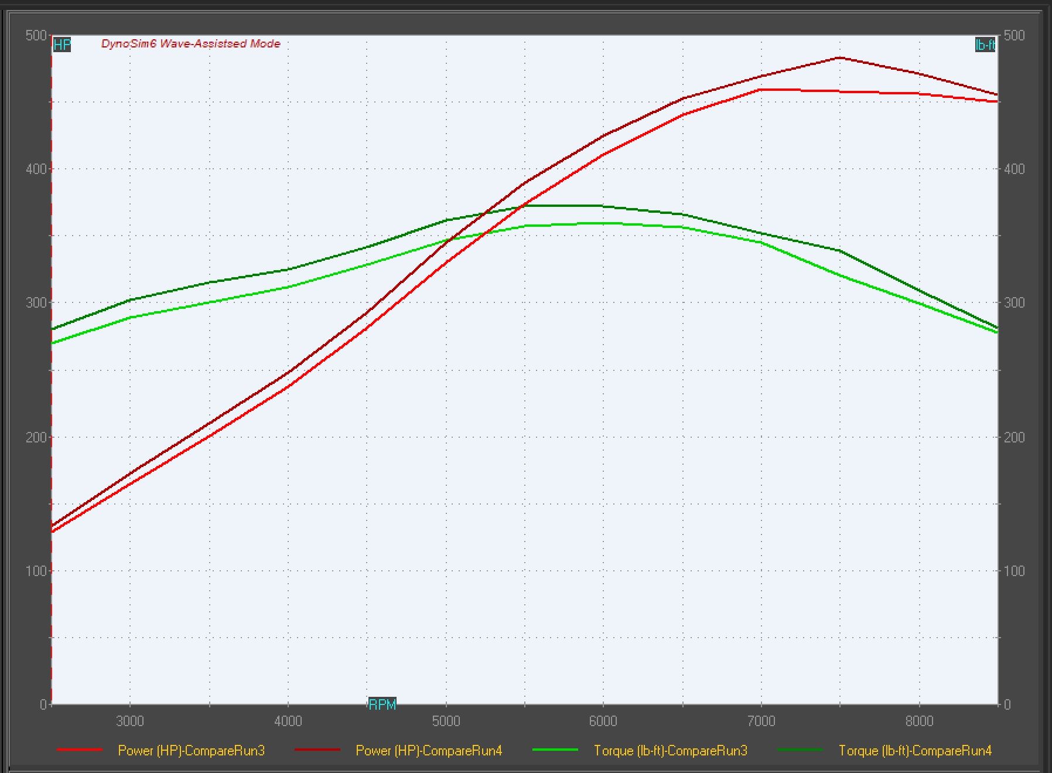The height and width of the screenshot is (773, 1052).
Task: Click the 7000 RPM tick label
Action: pos(761,721)
